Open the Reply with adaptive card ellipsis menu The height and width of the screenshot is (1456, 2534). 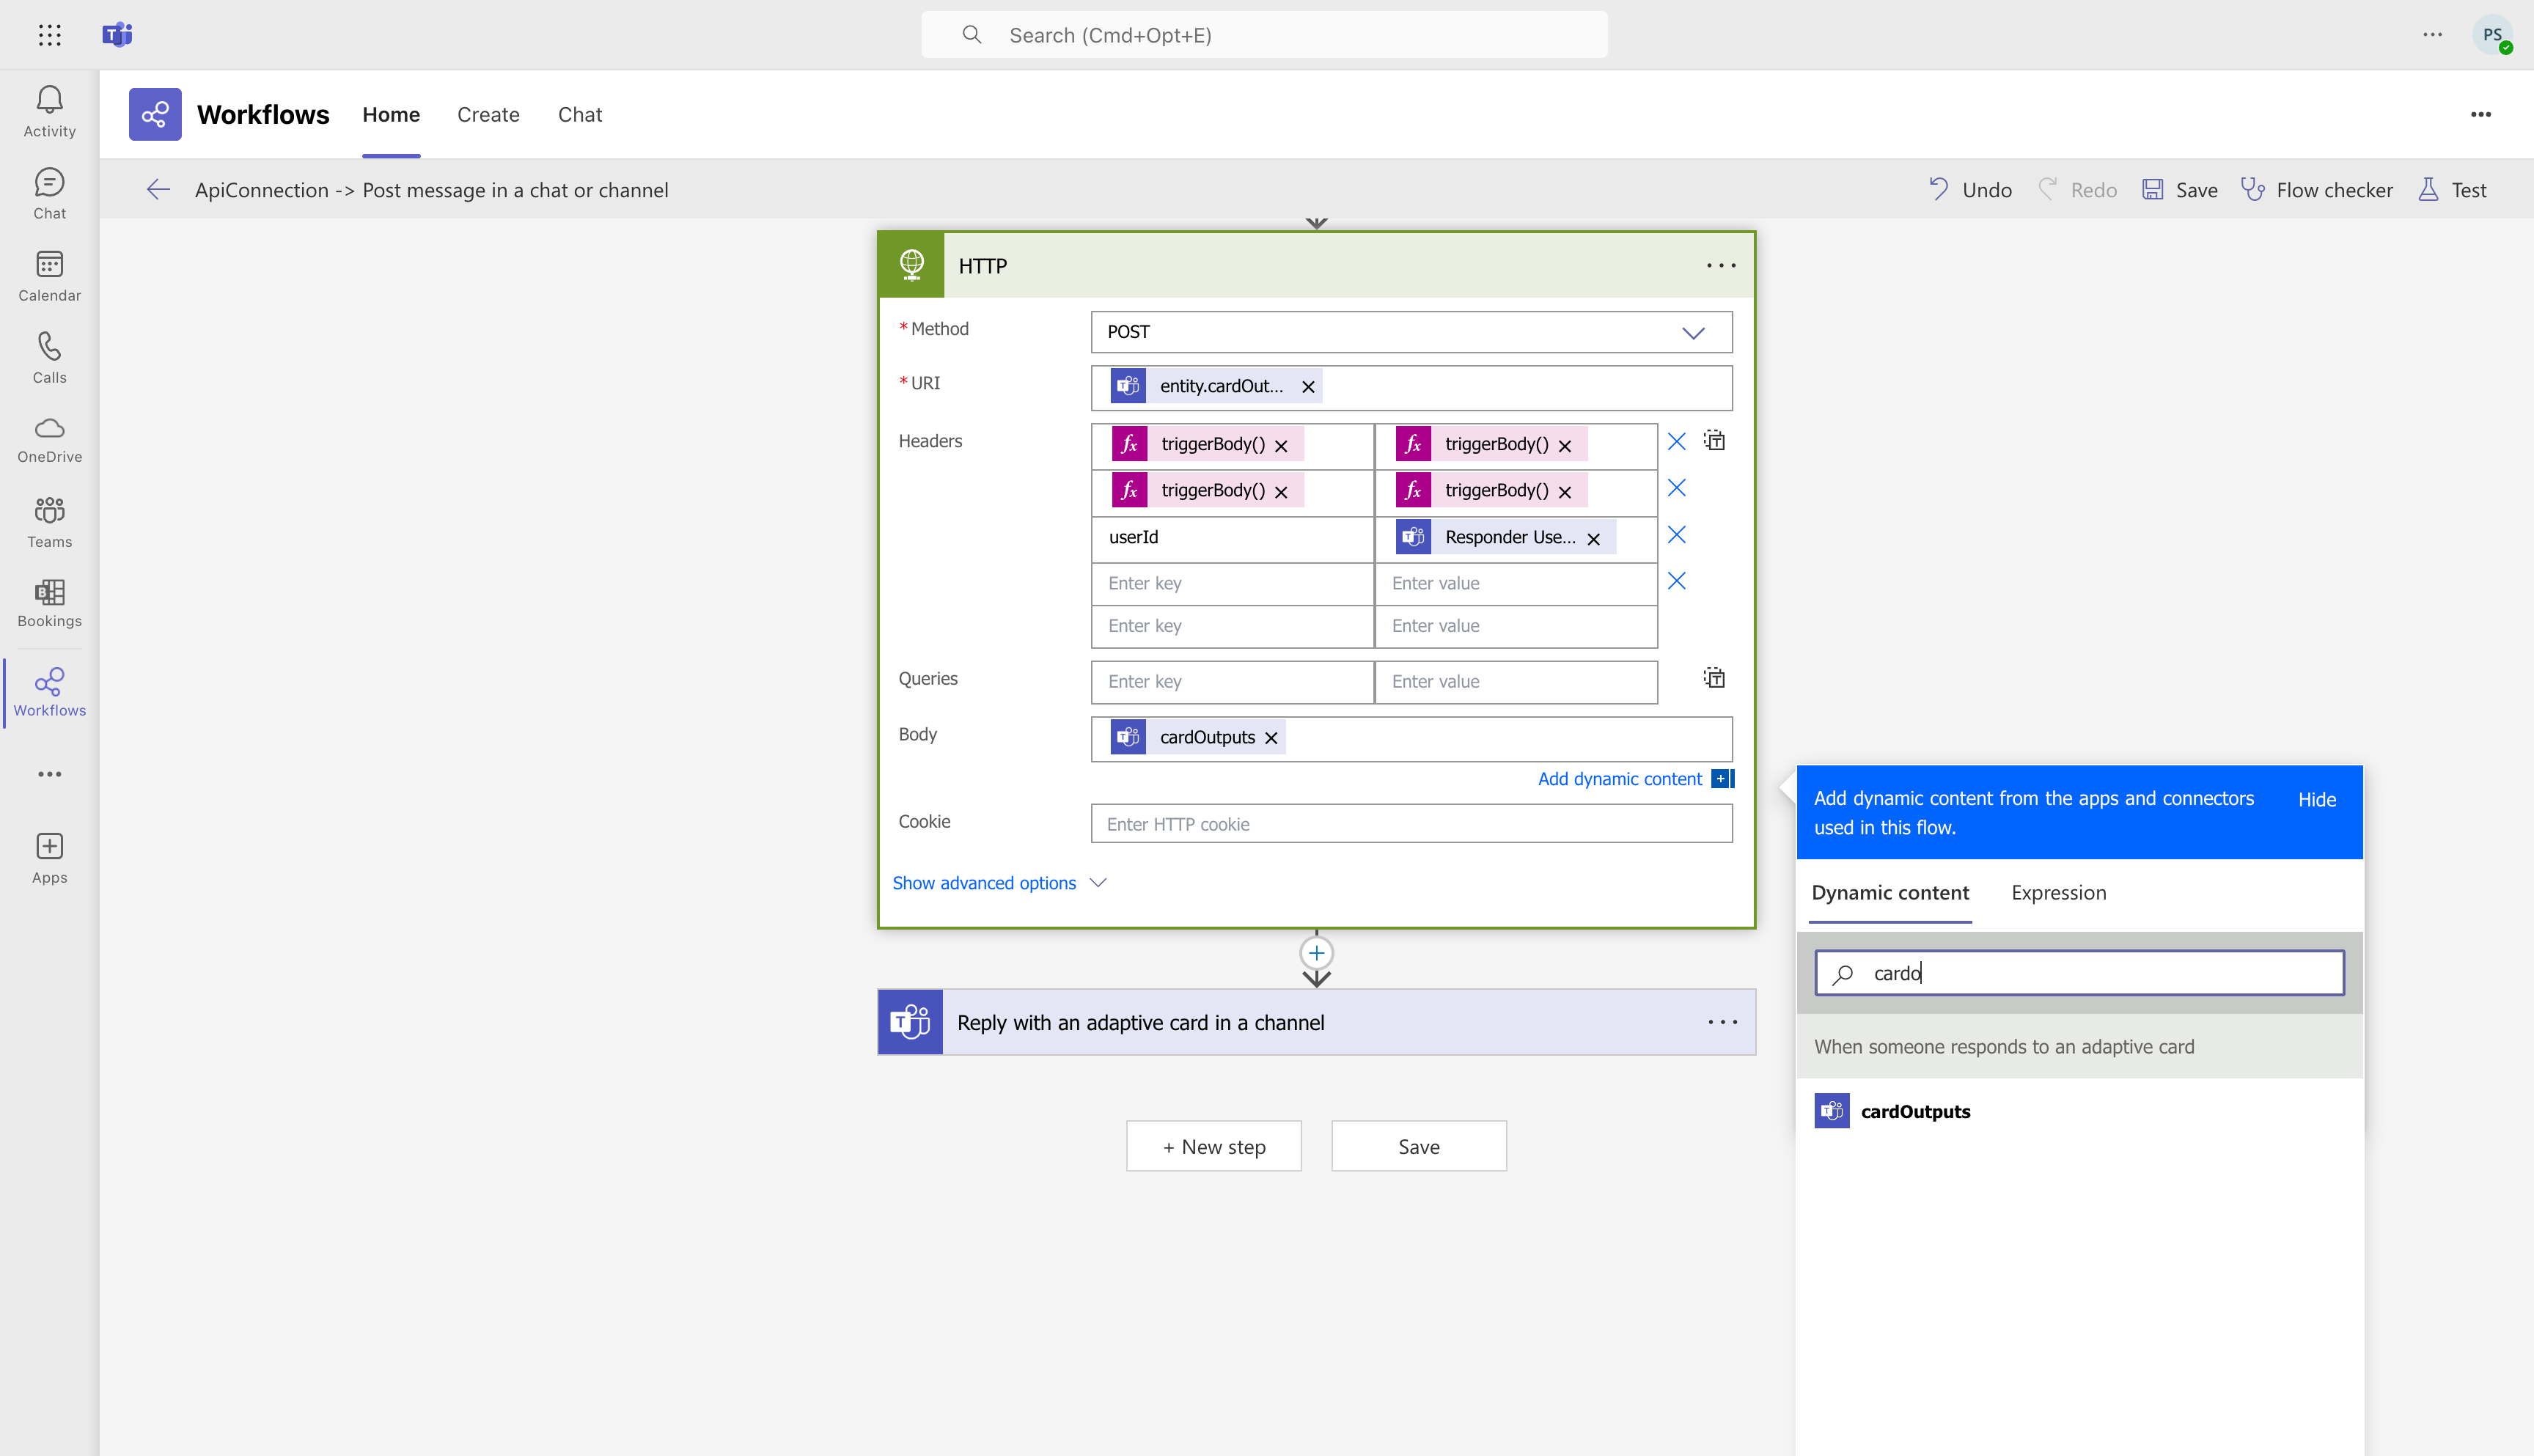(1722, 1022)
